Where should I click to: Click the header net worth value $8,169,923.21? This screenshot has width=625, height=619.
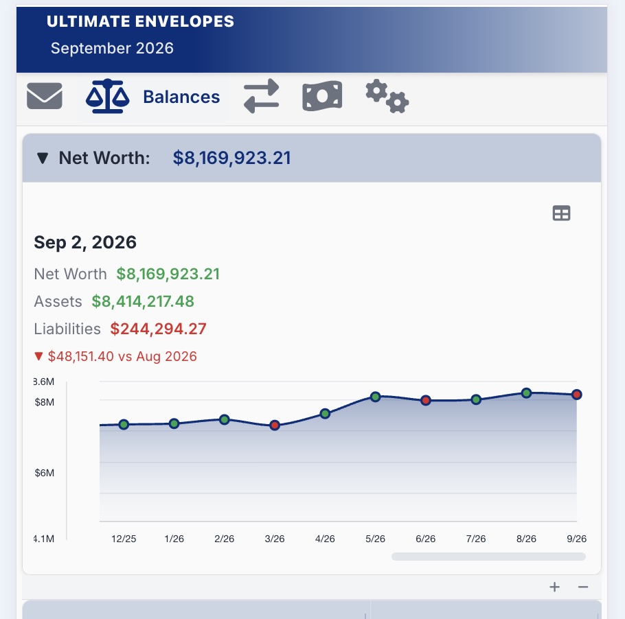(x=231, y=158)
